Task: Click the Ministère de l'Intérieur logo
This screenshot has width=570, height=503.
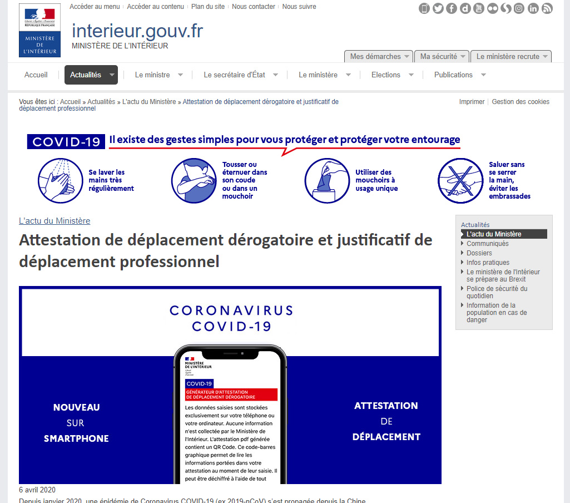Action: click(x=39, y=30)
